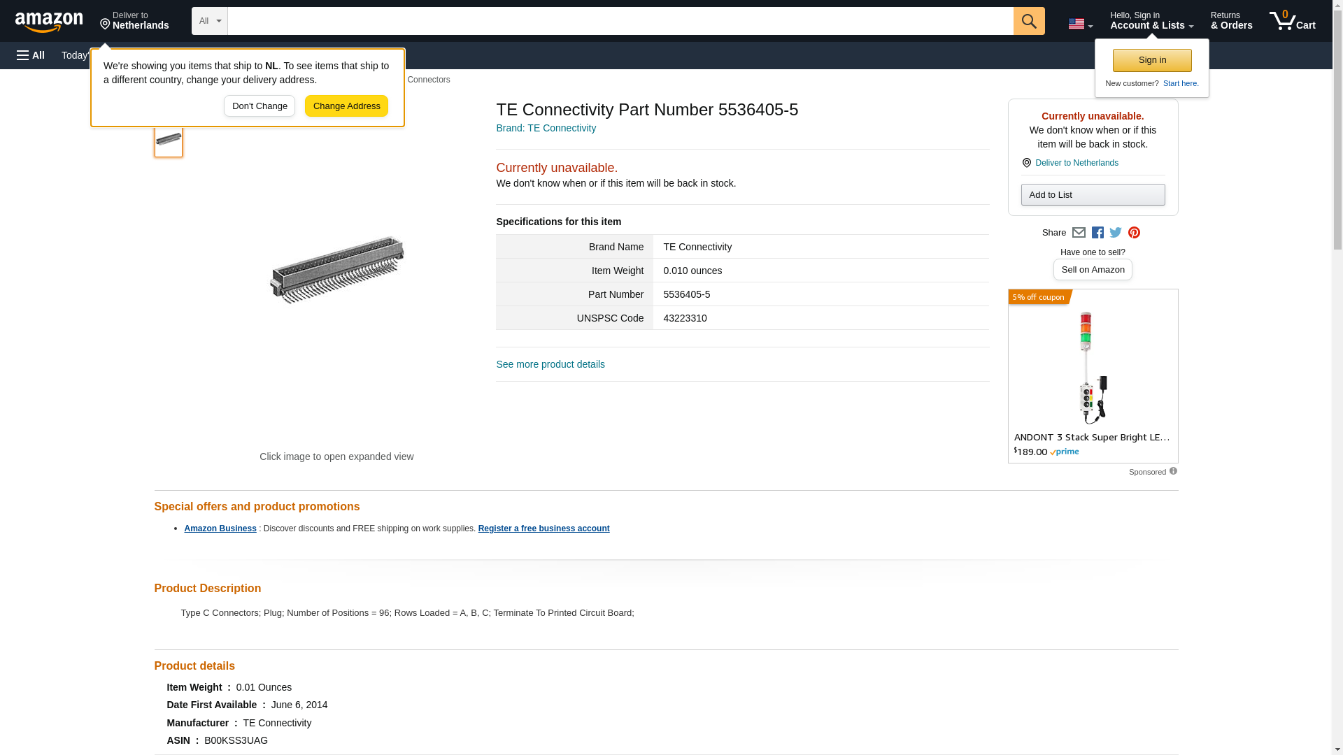Share the product on Twitter

pyautogui.click(x=1116, y=233)
